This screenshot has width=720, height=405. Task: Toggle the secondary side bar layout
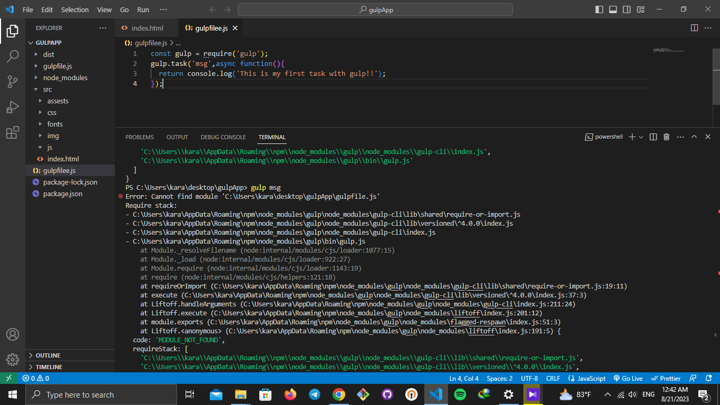(627, 9)
